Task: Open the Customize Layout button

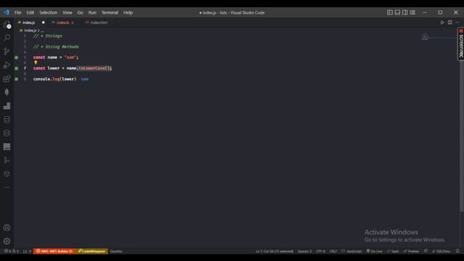Action: pyautogui.click(x=413, y=12)
